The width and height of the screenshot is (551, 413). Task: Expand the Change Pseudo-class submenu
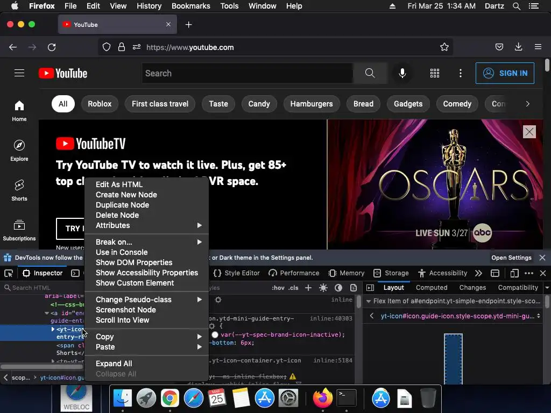[146, 300]
